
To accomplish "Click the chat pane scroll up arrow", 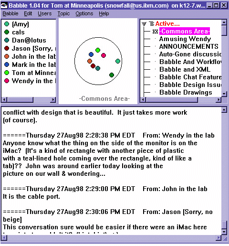I will tap(224, 110).
